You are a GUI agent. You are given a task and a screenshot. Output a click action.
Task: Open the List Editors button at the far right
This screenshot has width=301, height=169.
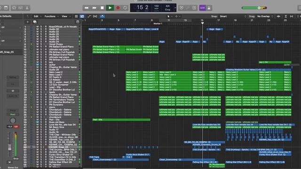coord(299,8)
